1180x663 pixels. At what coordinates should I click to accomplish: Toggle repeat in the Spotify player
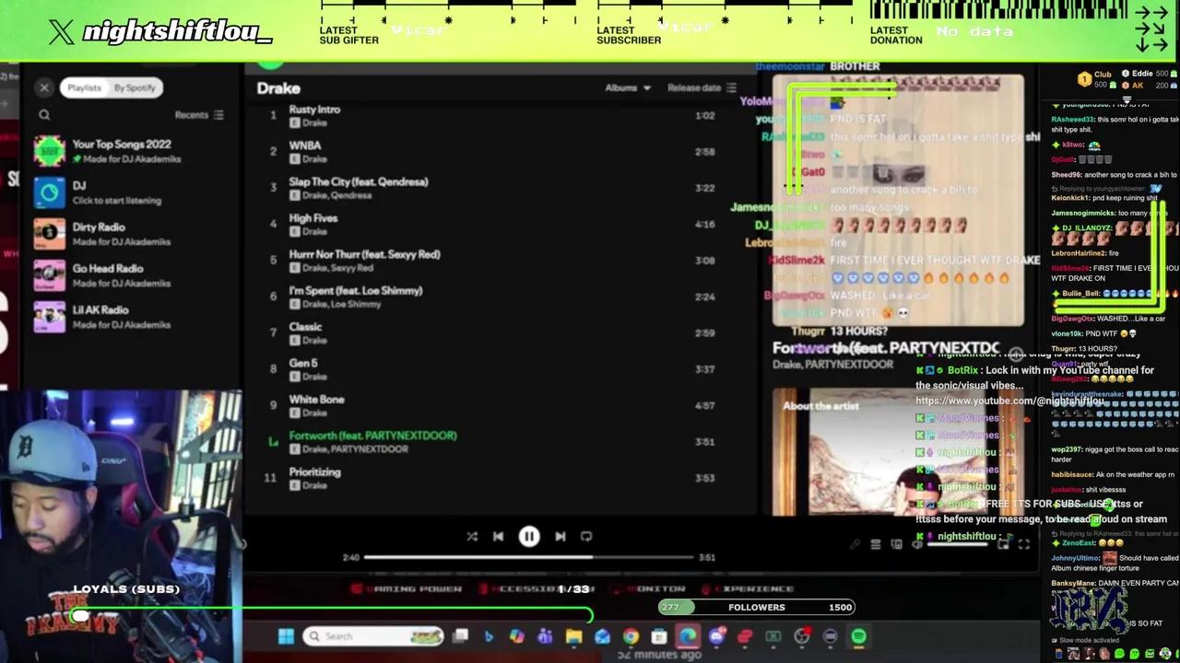(586, 537)
